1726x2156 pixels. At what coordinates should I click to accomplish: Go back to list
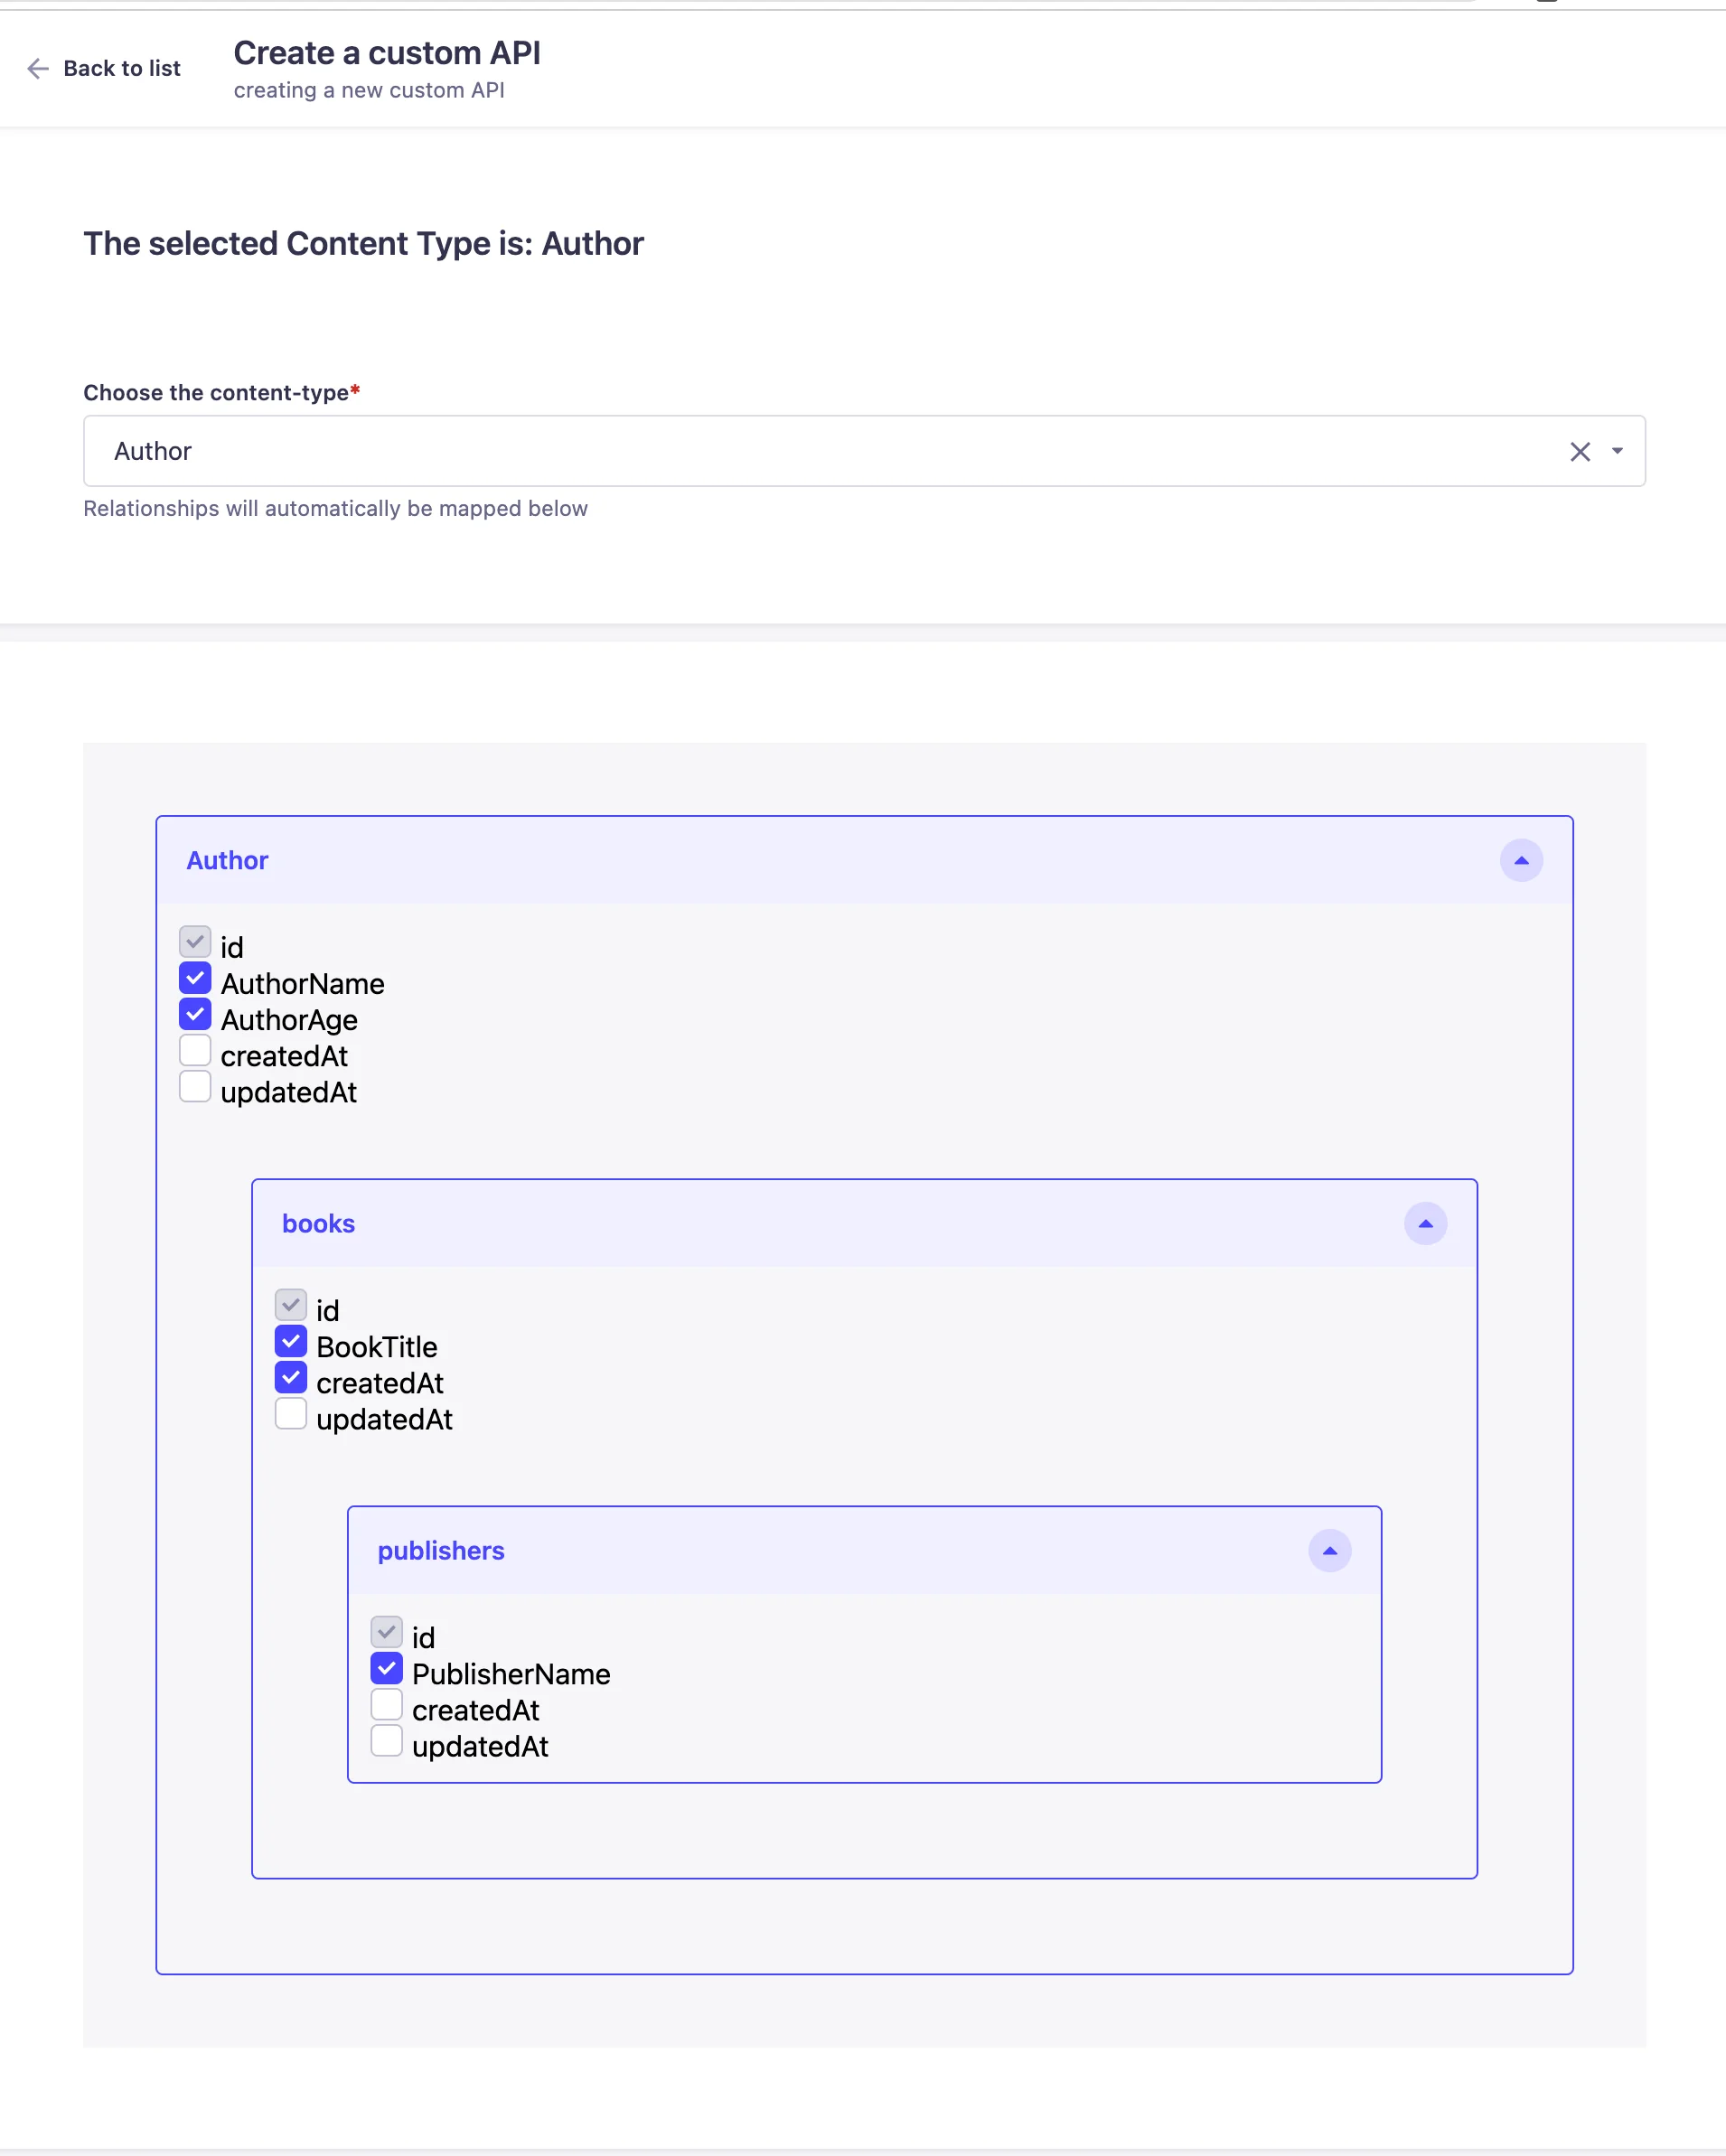[121, 68]
